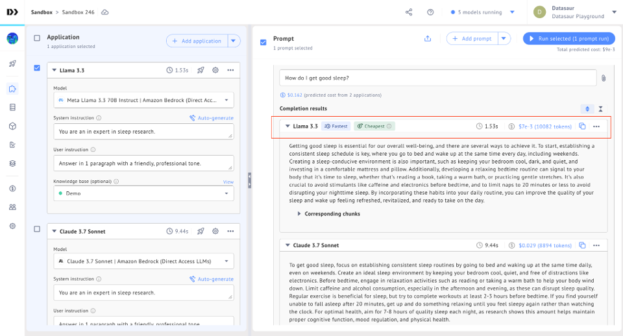The image size is (623, 336).
Task: Open the help question mark icon
Action: coord(430,12)
